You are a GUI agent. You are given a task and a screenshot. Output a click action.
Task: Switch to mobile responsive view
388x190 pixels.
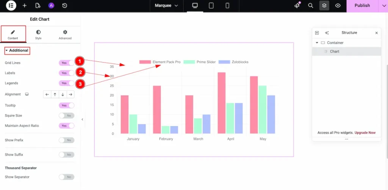(x=227, y=6)
